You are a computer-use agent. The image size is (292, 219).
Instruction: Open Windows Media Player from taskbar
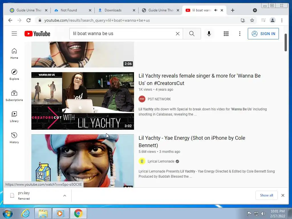click(x=60, y=213)
